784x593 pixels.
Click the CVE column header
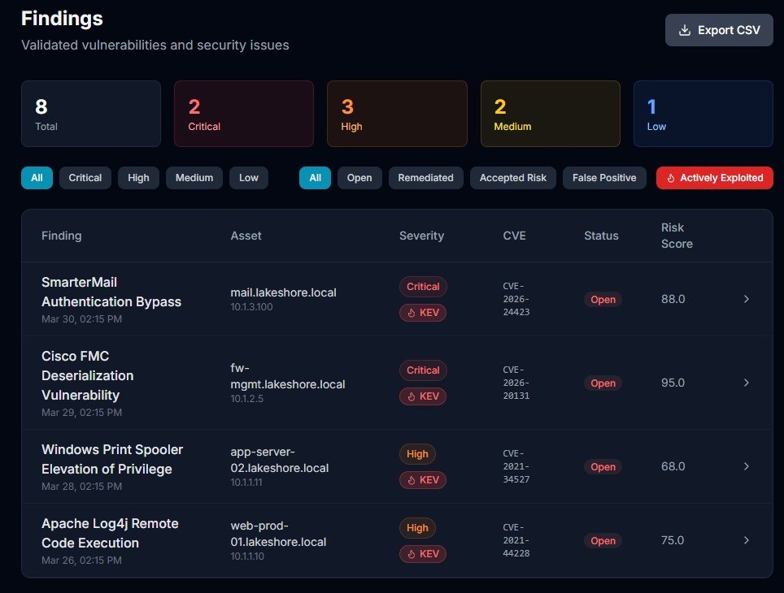515,236
